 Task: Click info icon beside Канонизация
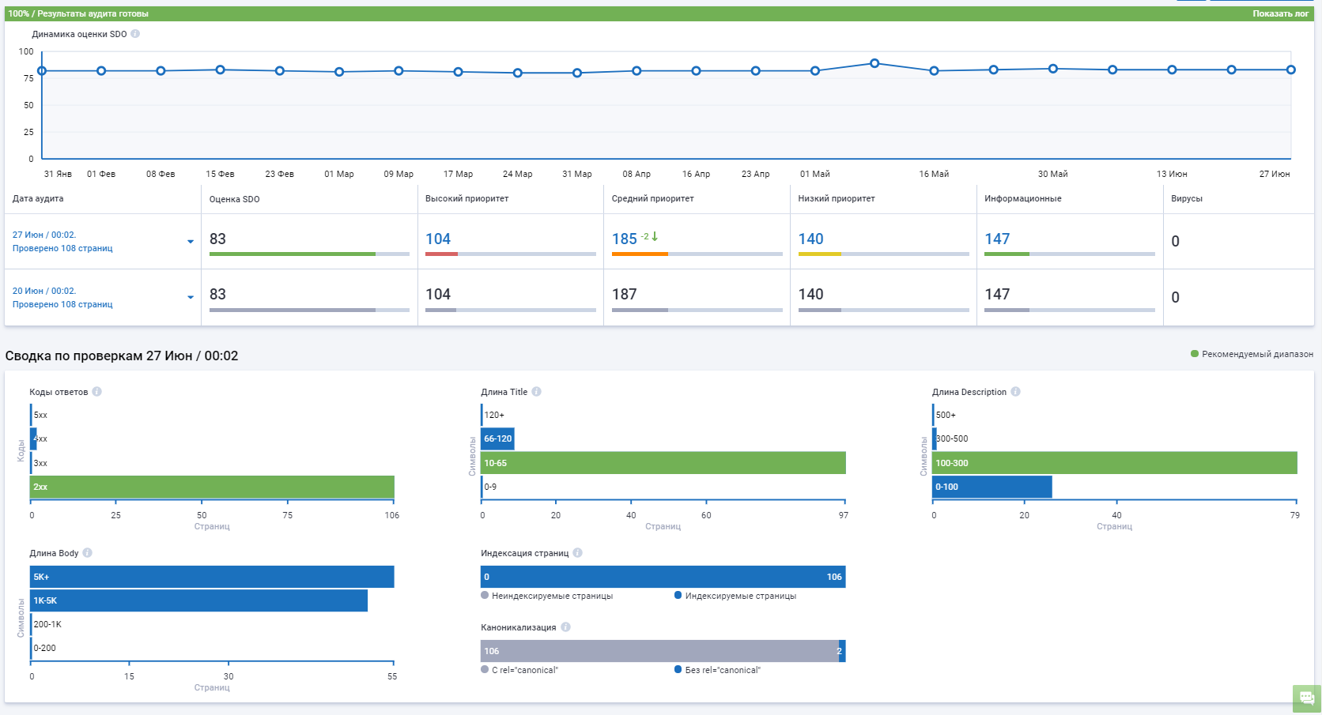coord(565,627)
